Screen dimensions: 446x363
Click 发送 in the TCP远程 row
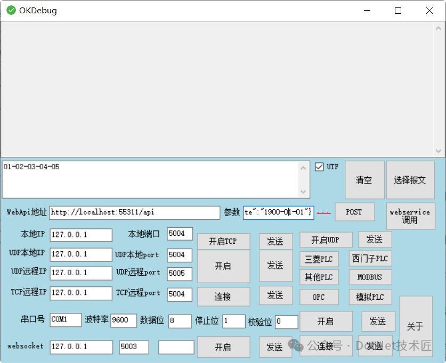click(x=275, y=295)
